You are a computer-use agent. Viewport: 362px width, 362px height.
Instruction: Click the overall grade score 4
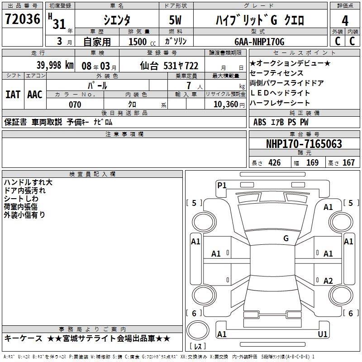coord(345,21)
